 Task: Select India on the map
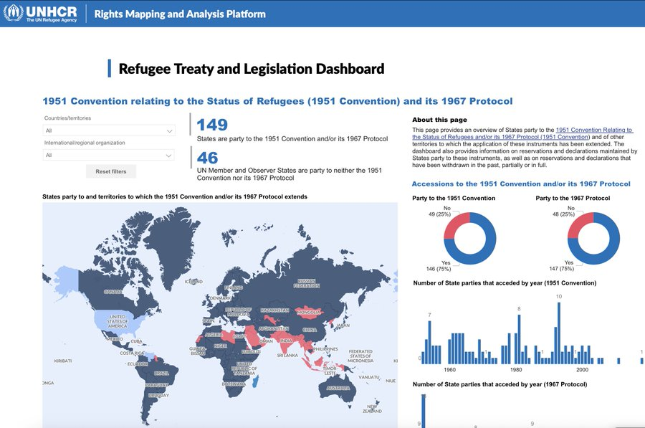coord(286,341)
